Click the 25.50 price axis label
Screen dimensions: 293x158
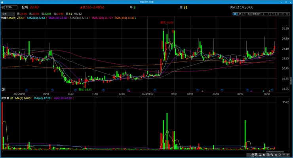point(285,29)
